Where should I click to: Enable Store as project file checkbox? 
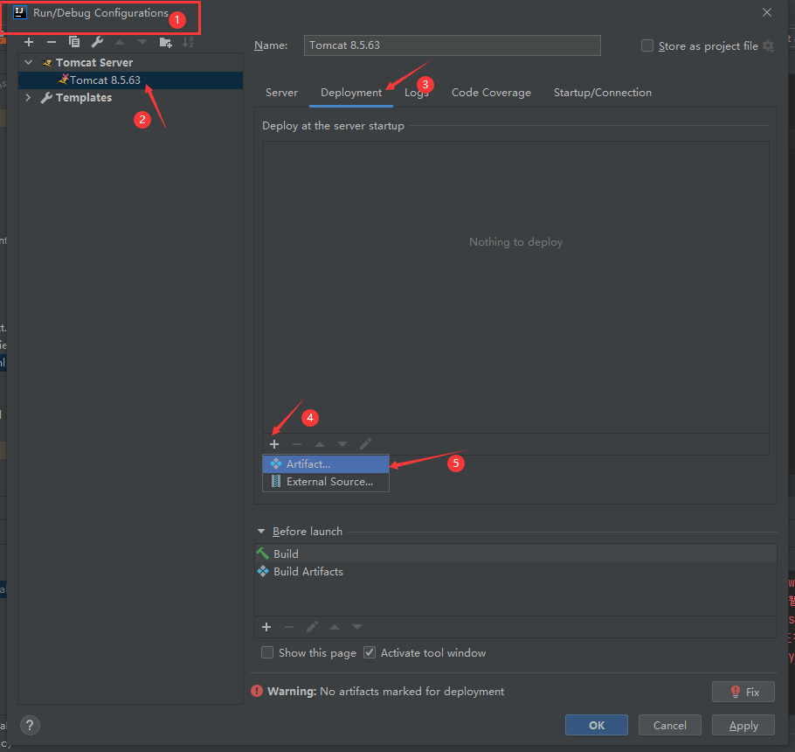point(647,45)
